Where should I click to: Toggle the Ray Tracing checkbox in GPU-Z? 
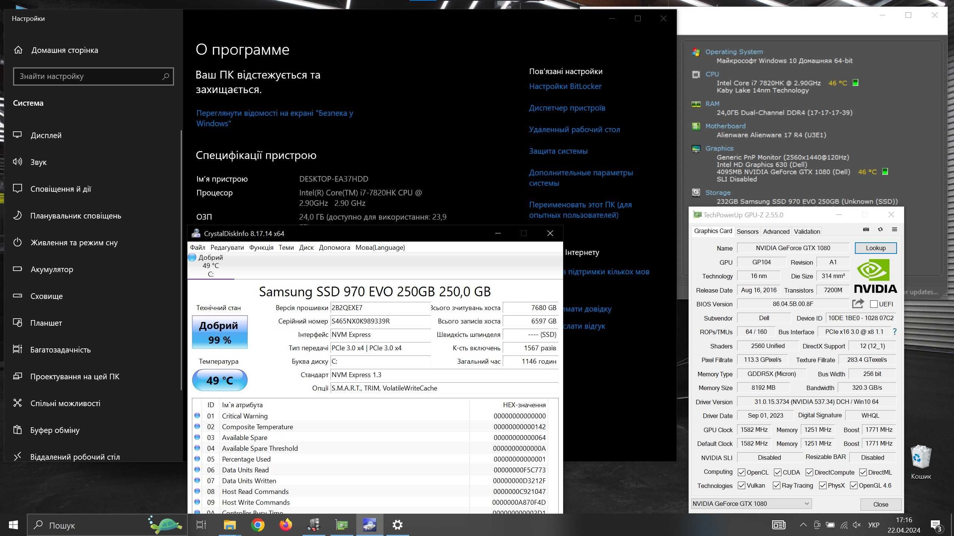click(777, 485)
